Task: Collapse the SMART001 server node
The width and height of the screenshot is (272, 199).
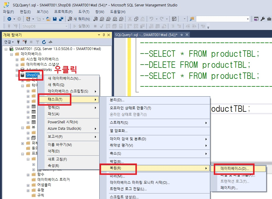Action: (x=6, y=49)
